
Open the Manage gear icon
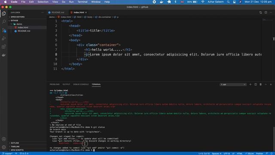(x=4, y=147)
